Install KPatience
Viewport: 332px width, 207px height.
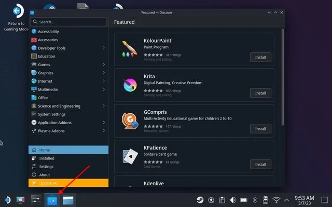260,165
